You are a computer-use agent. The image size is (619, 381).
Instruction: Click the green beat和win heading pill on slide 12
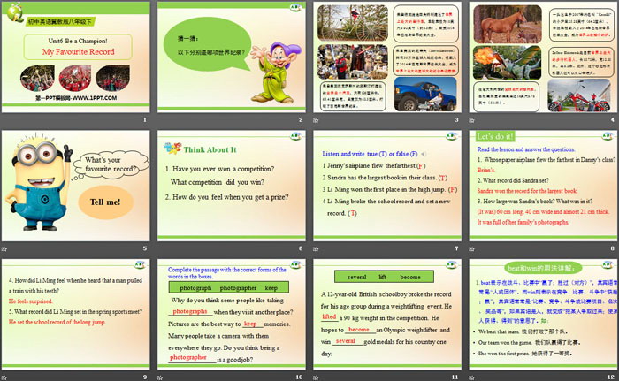[x=543, y=269]
